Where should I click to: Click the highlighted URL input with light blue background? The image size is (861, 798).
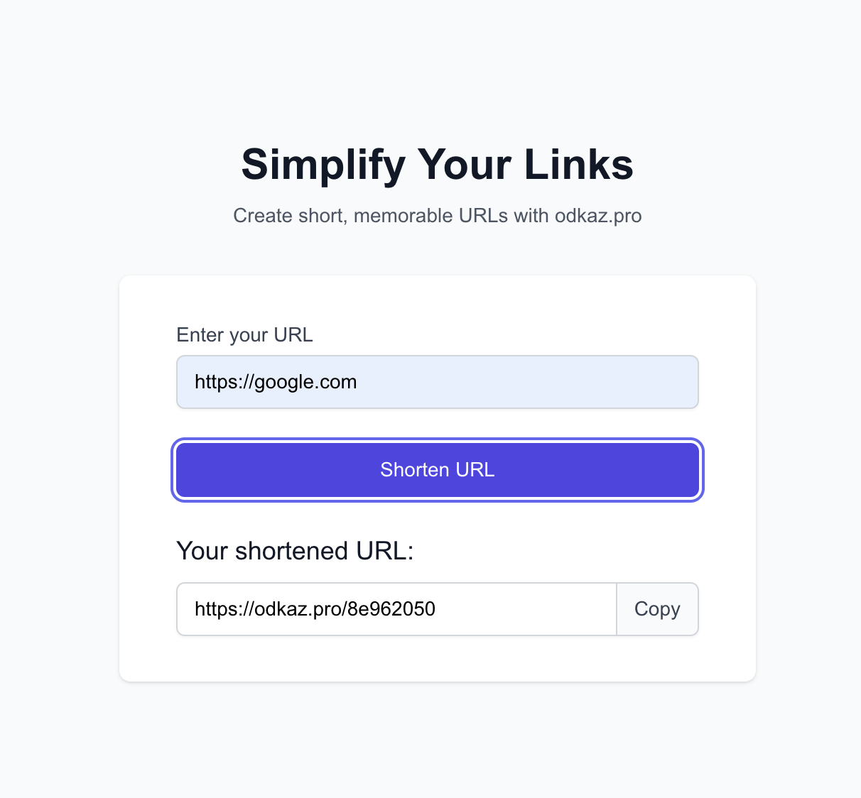(437, 382)
